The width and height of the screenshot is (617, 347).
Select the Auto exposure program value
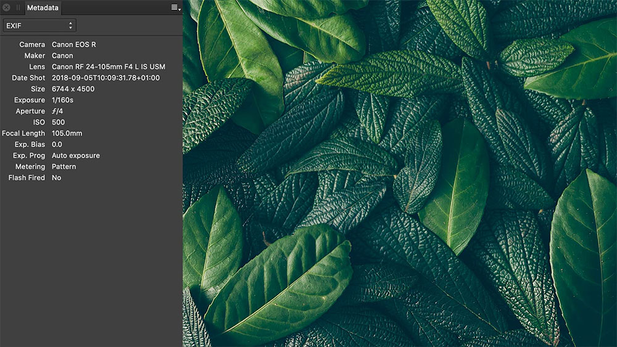[75, 155]
